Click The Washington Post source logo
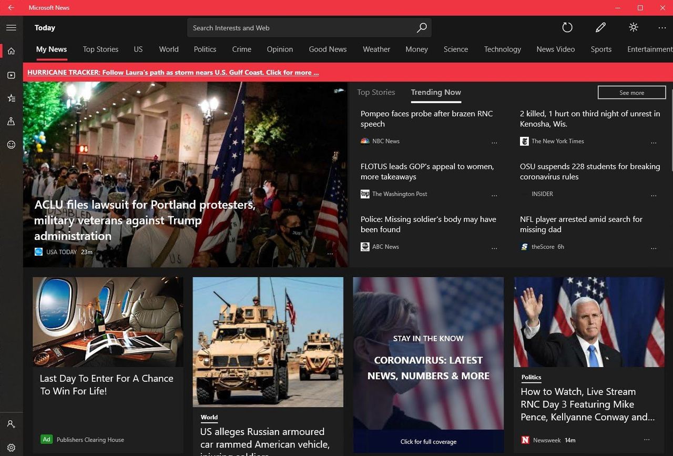The image size is (673, 456). point(365,194)
